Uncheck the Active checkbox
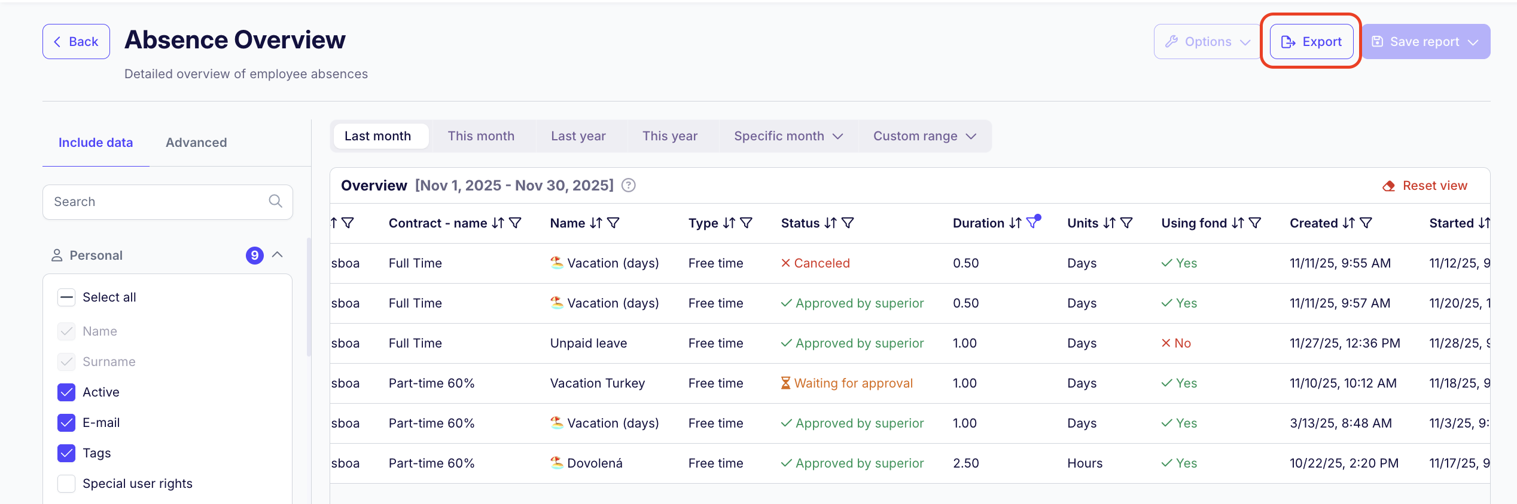Image resolution: width=1517 pixels, height=504 pixels. pos(66,392)
